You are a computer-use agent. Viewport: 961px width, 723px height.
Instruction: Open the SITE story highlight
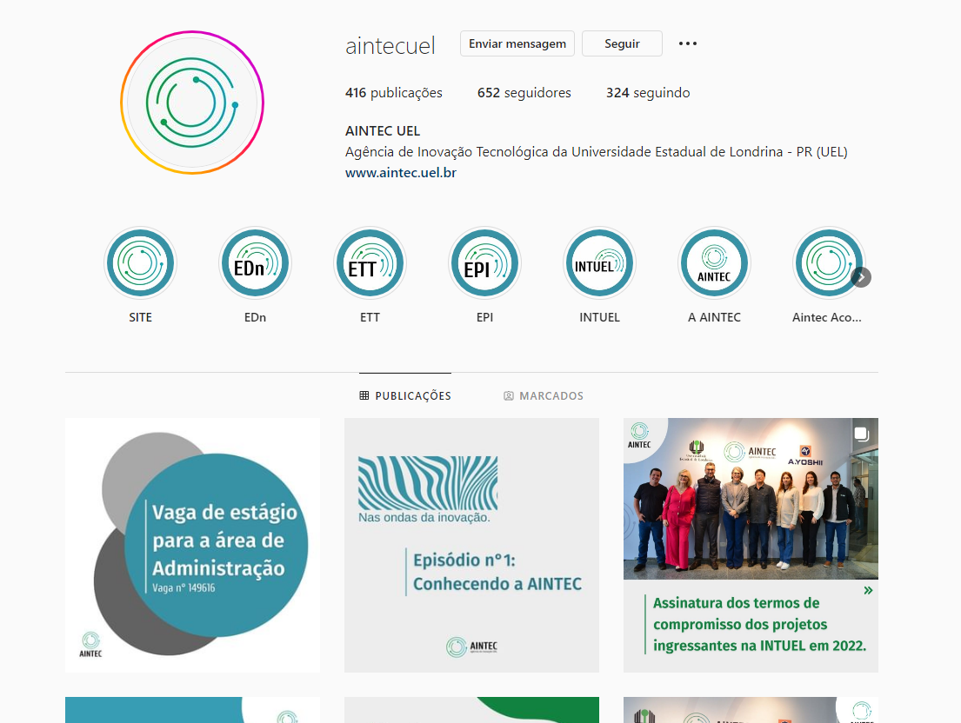coord(140,263)
